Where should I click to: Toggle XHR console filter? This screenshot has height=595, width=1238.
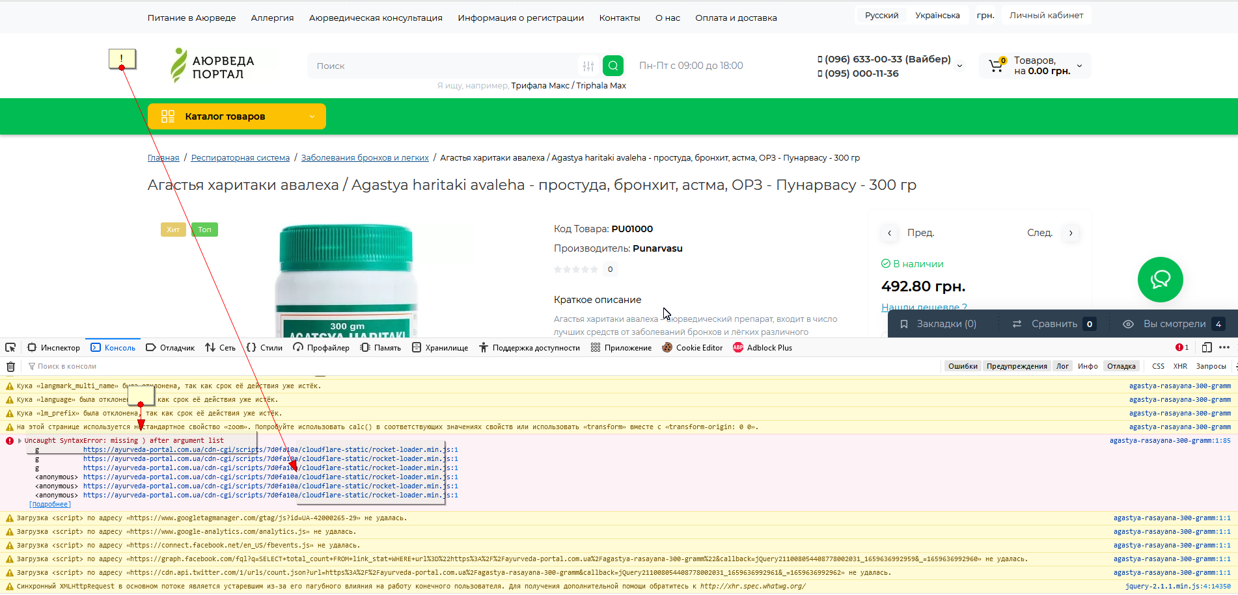pos(1180,366)
